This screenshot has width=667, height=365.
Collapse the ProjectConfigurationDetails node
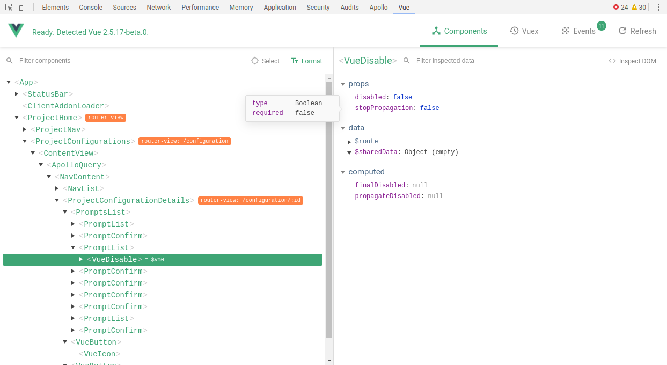click(x=57, y=200)
